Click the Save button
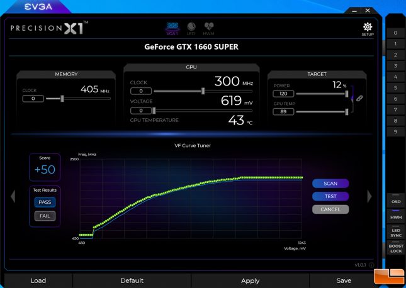Viewport: 406px width, 288px height. pyautogui.click(x=344, y=280)
